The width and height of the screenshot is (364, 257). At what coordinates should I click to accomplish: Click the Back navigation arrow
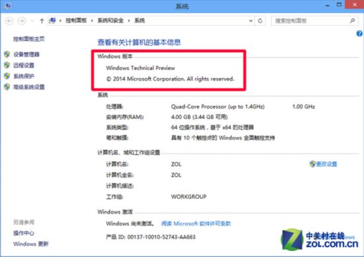(9, 21)
